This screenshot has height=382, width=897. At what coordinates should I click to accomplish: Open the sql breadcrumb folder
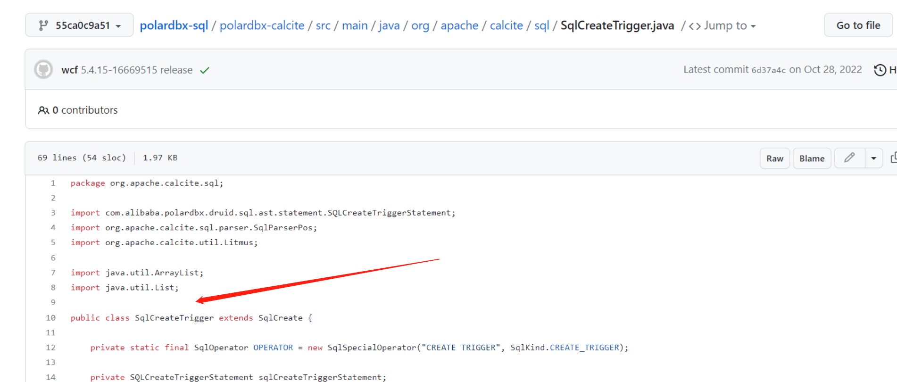[541, 25]
